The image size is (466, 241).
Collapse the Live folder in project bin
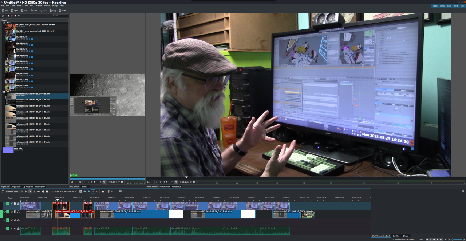click(3, 23)
